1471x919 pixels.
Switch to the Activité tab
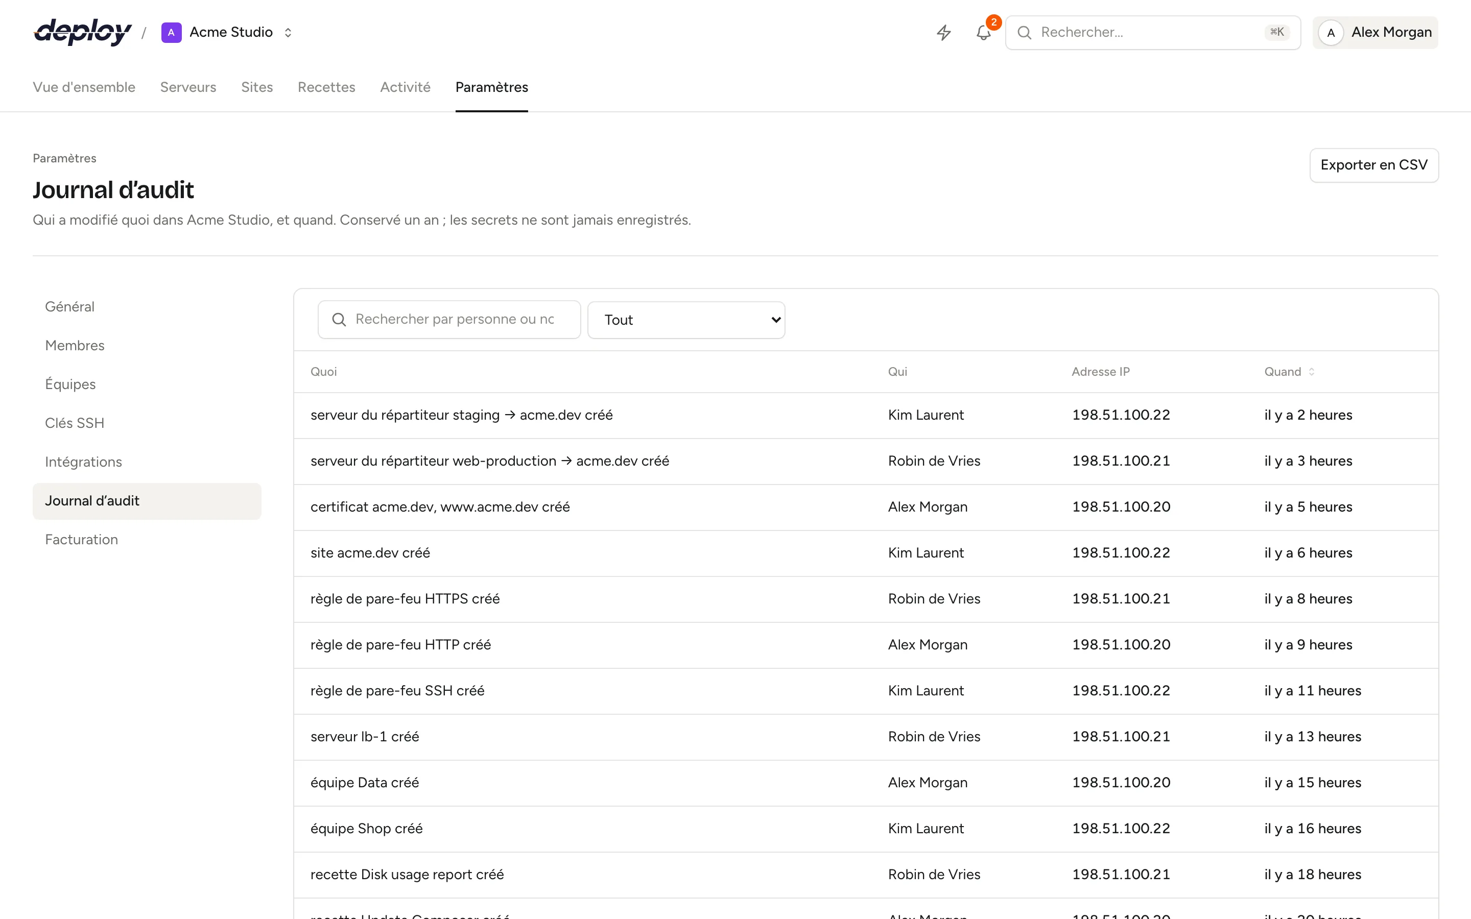click(405, 87)
